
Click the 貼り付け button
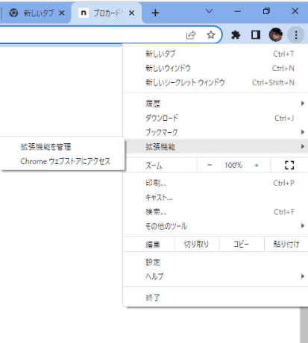click(x=286, y=245)
